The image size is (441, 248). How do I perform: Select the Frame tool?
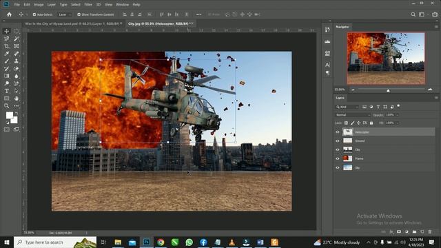tap(17, 46)
